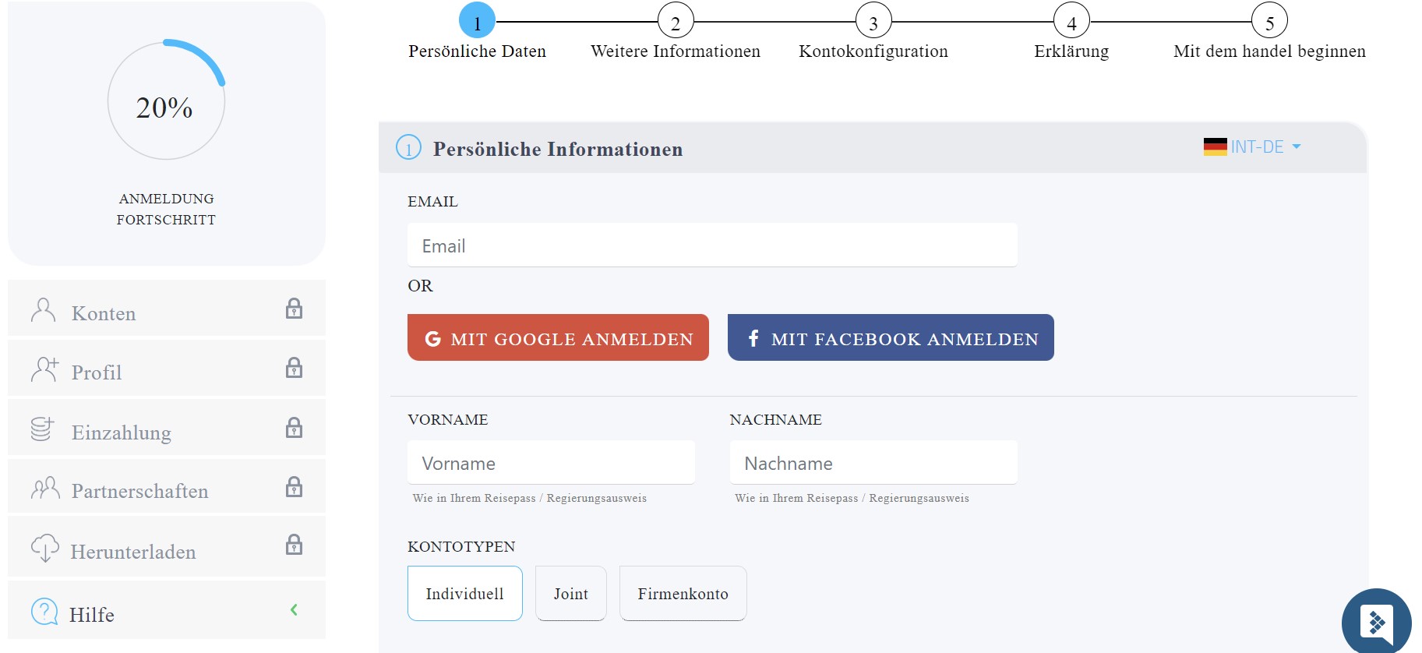Click the lock icon next to Partnerschaften

tap(294, 487)
